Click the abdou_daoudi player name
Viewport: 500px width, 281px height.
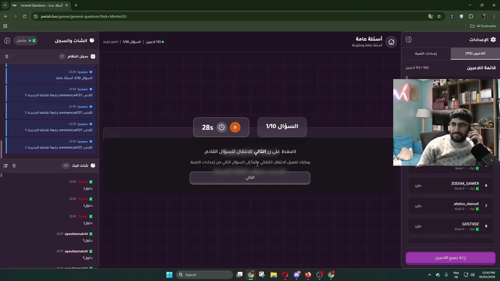(466, 204)
